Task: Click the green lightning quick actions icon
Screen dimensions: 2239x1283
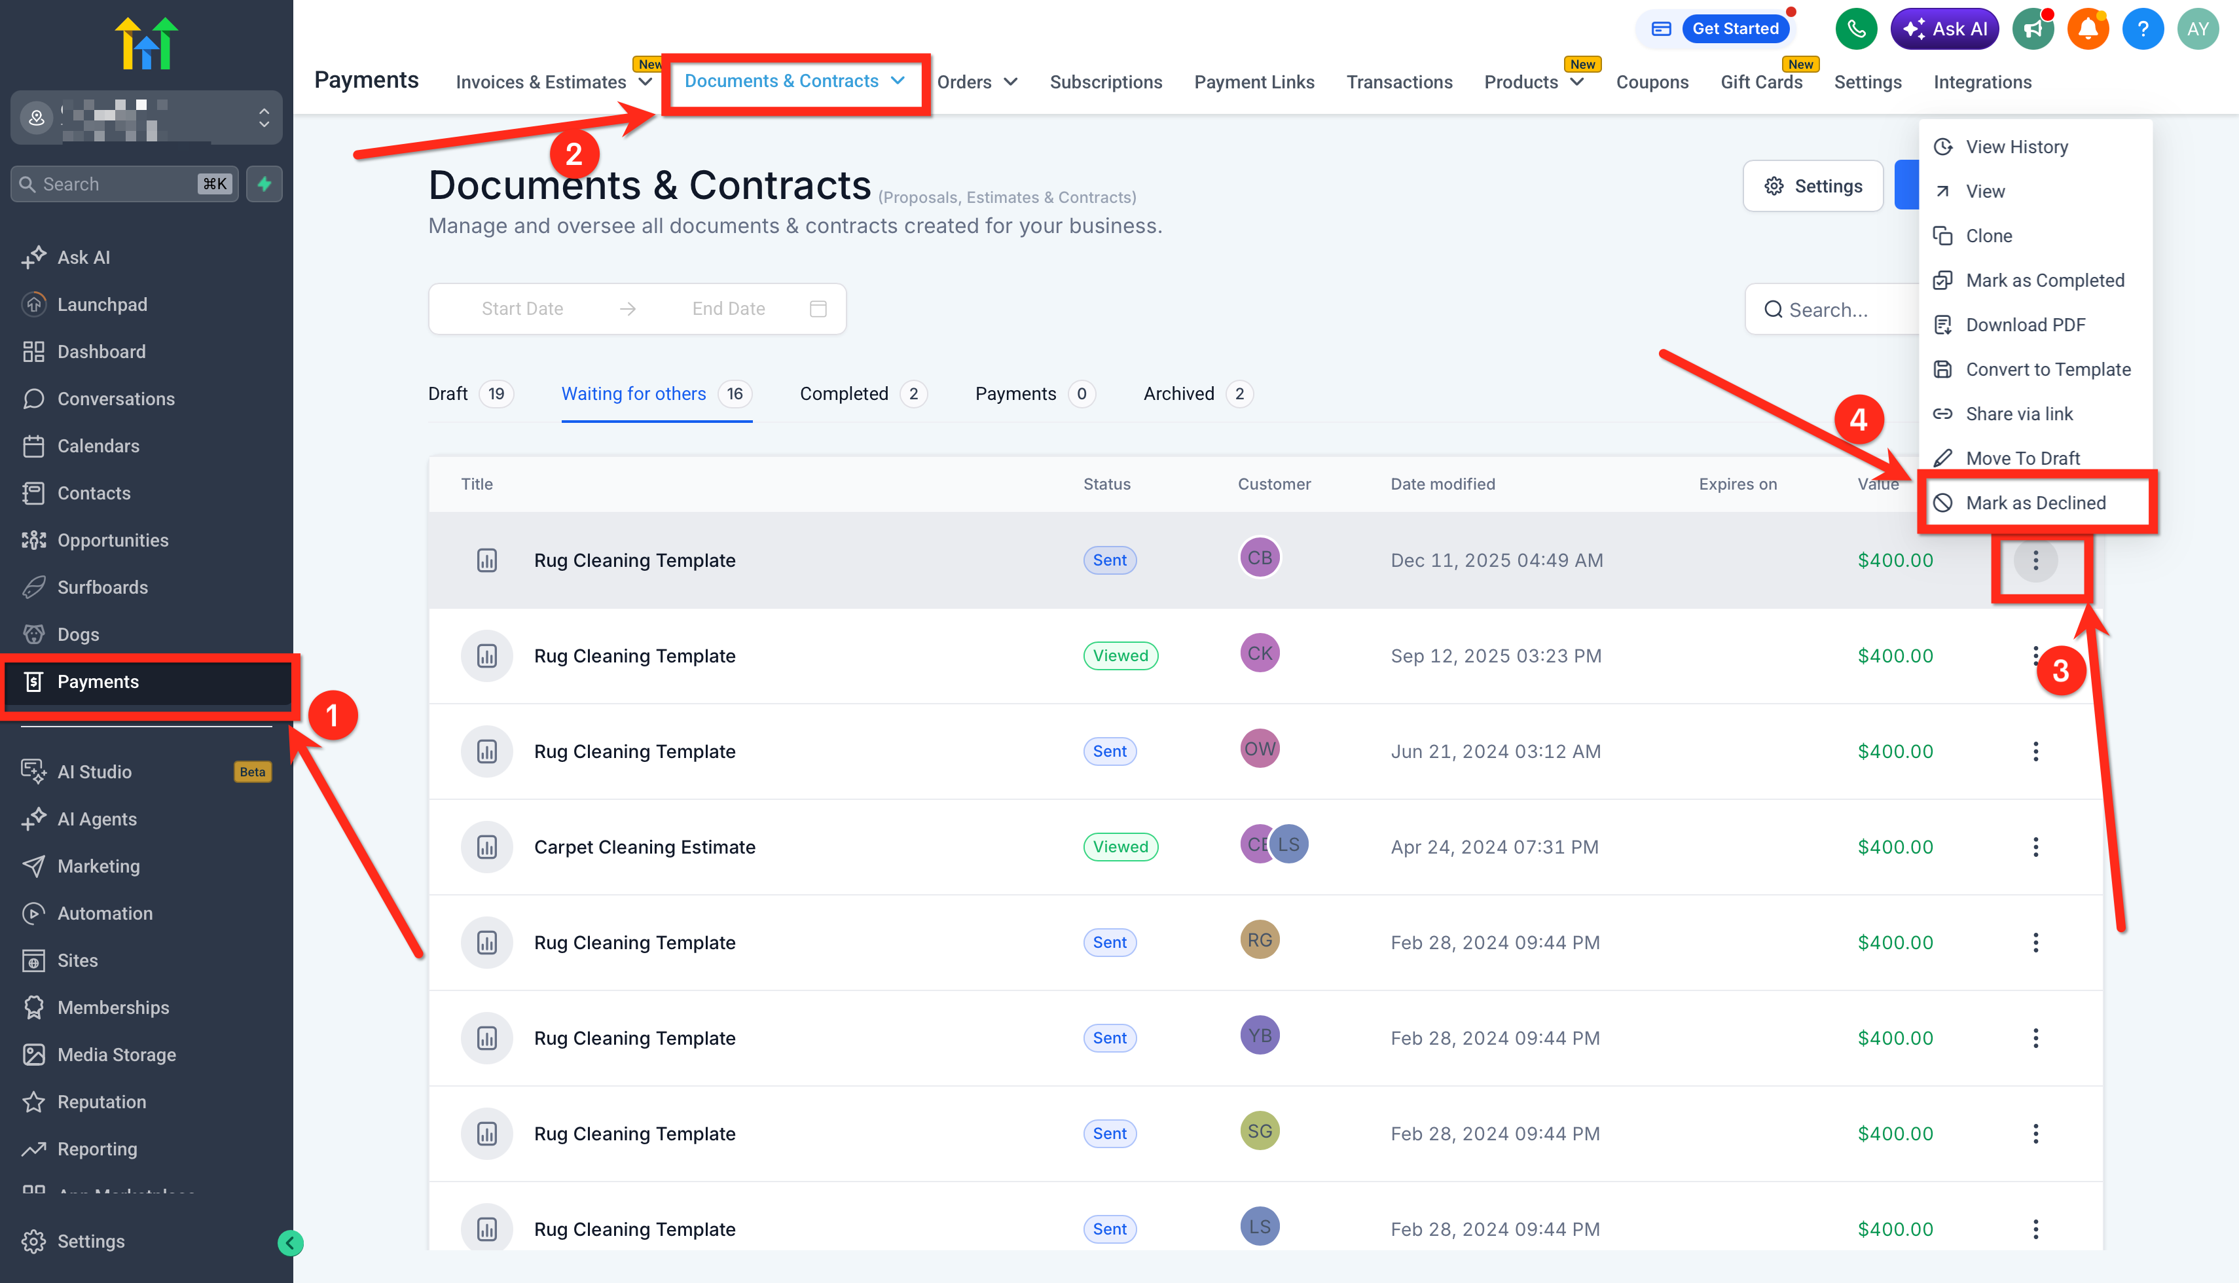Action: [264, 184]
